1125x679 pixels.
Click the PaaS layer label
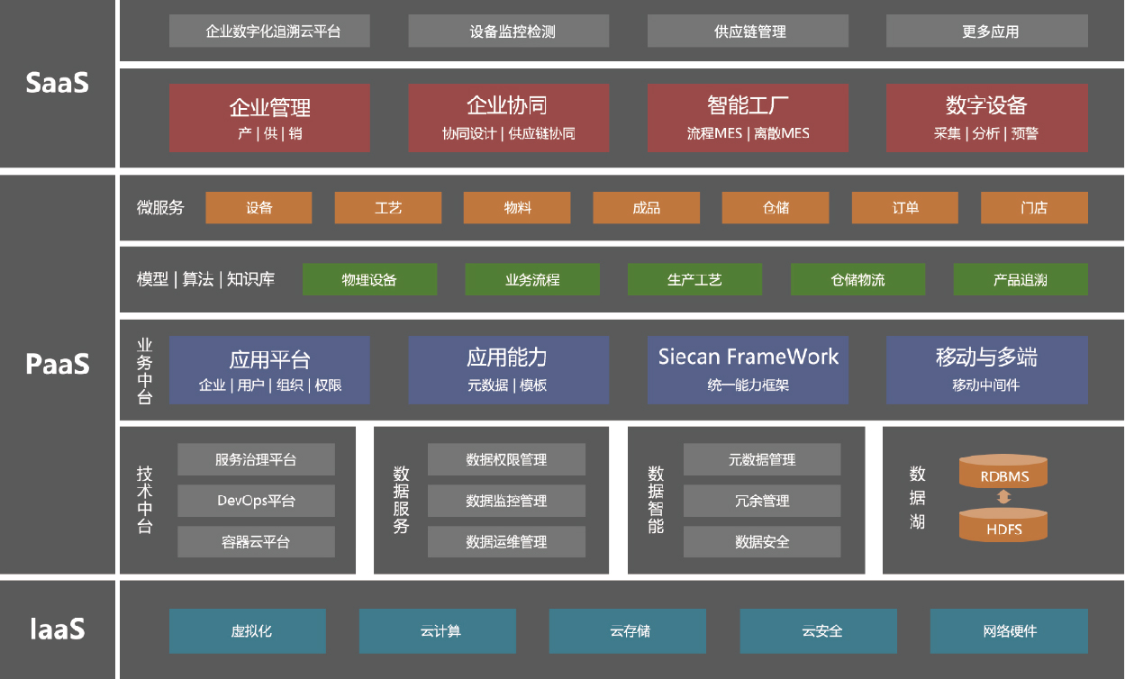(58, 365)
